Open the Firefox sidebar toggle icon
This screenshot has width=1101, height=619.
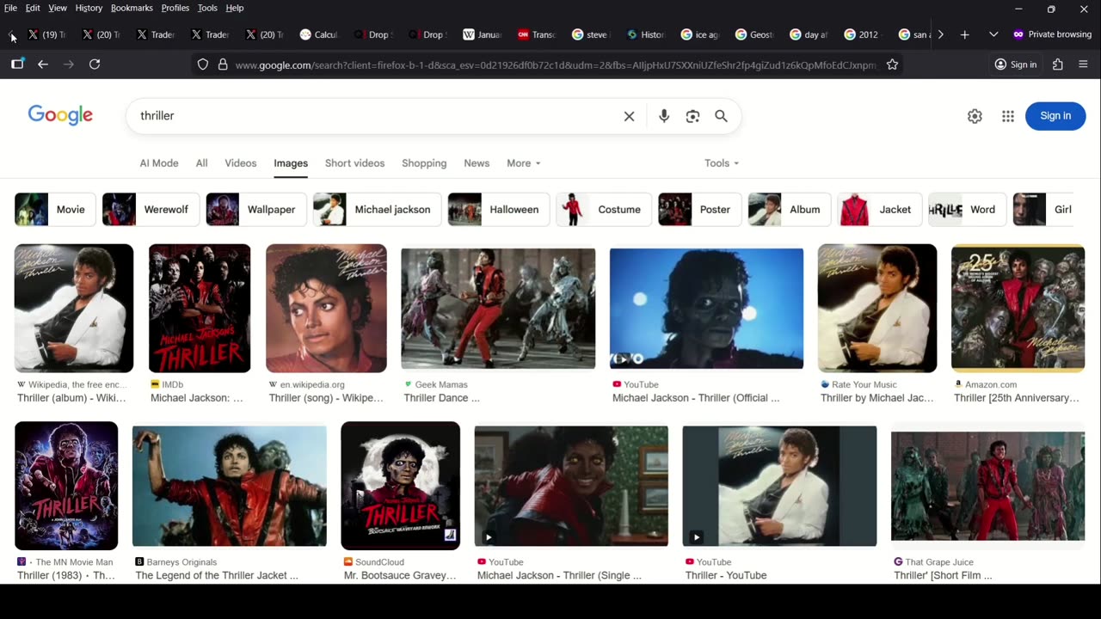17,64
